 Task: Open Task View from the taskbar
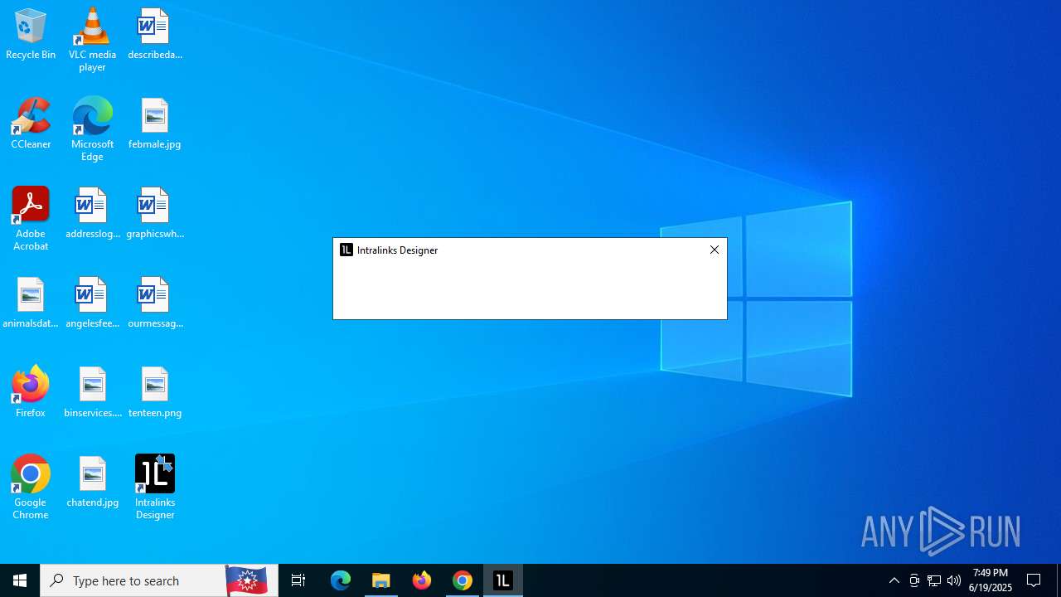pos(298,580)
